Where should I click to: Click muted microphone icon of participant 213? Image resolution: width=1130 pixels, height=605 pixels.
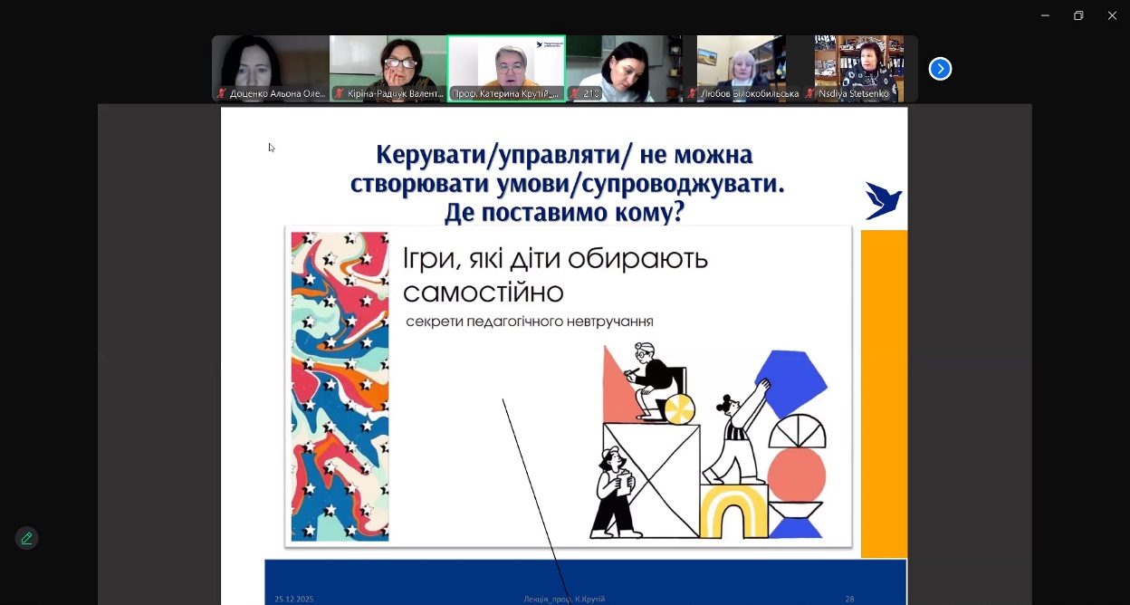click(575, 93)
